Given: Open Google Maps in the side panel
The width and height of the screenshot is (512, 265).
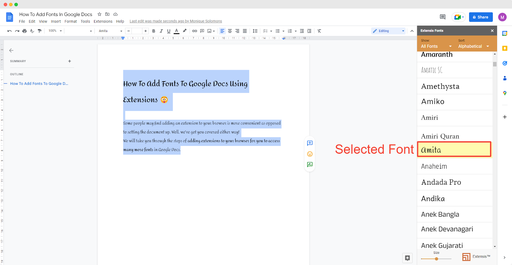Looking at the screenshot, I should 505,93.
